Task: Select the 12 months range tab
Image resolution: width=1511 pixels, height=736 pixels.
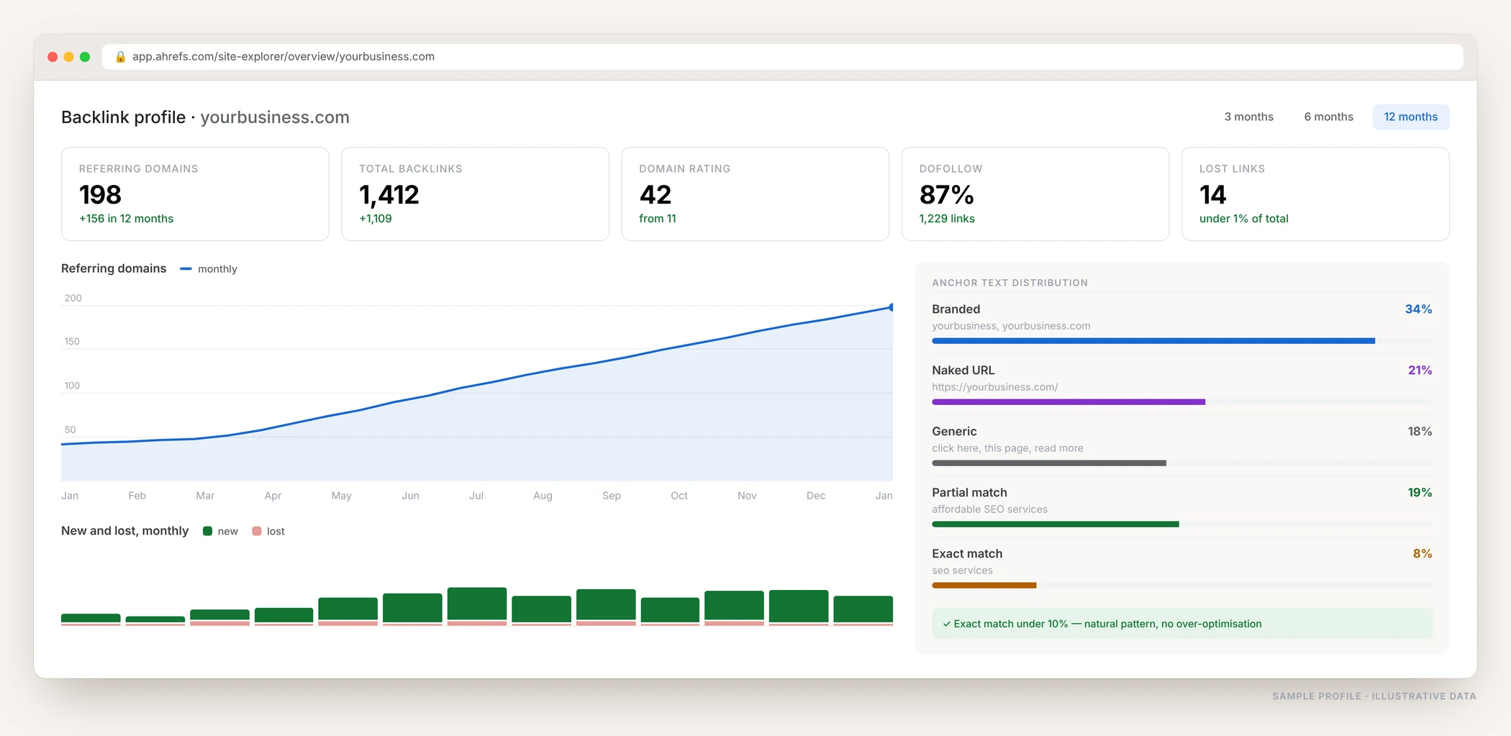Action: 1410,117
